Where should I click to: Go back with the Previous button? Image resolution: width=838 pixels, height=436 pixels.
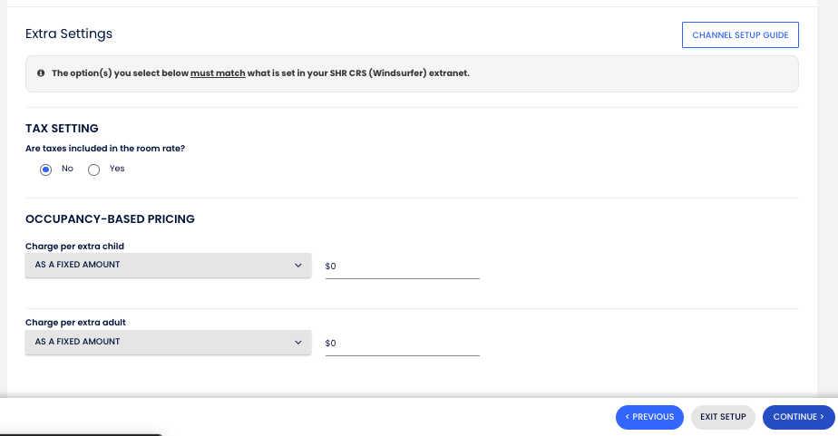649,417
